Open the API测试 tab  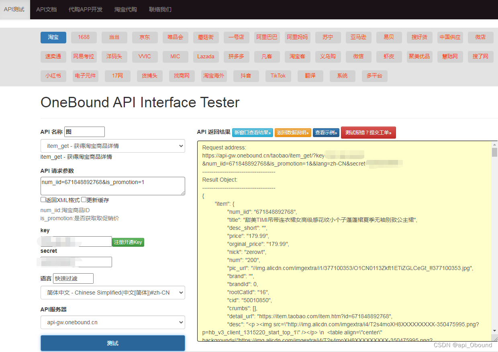[14, 9]
